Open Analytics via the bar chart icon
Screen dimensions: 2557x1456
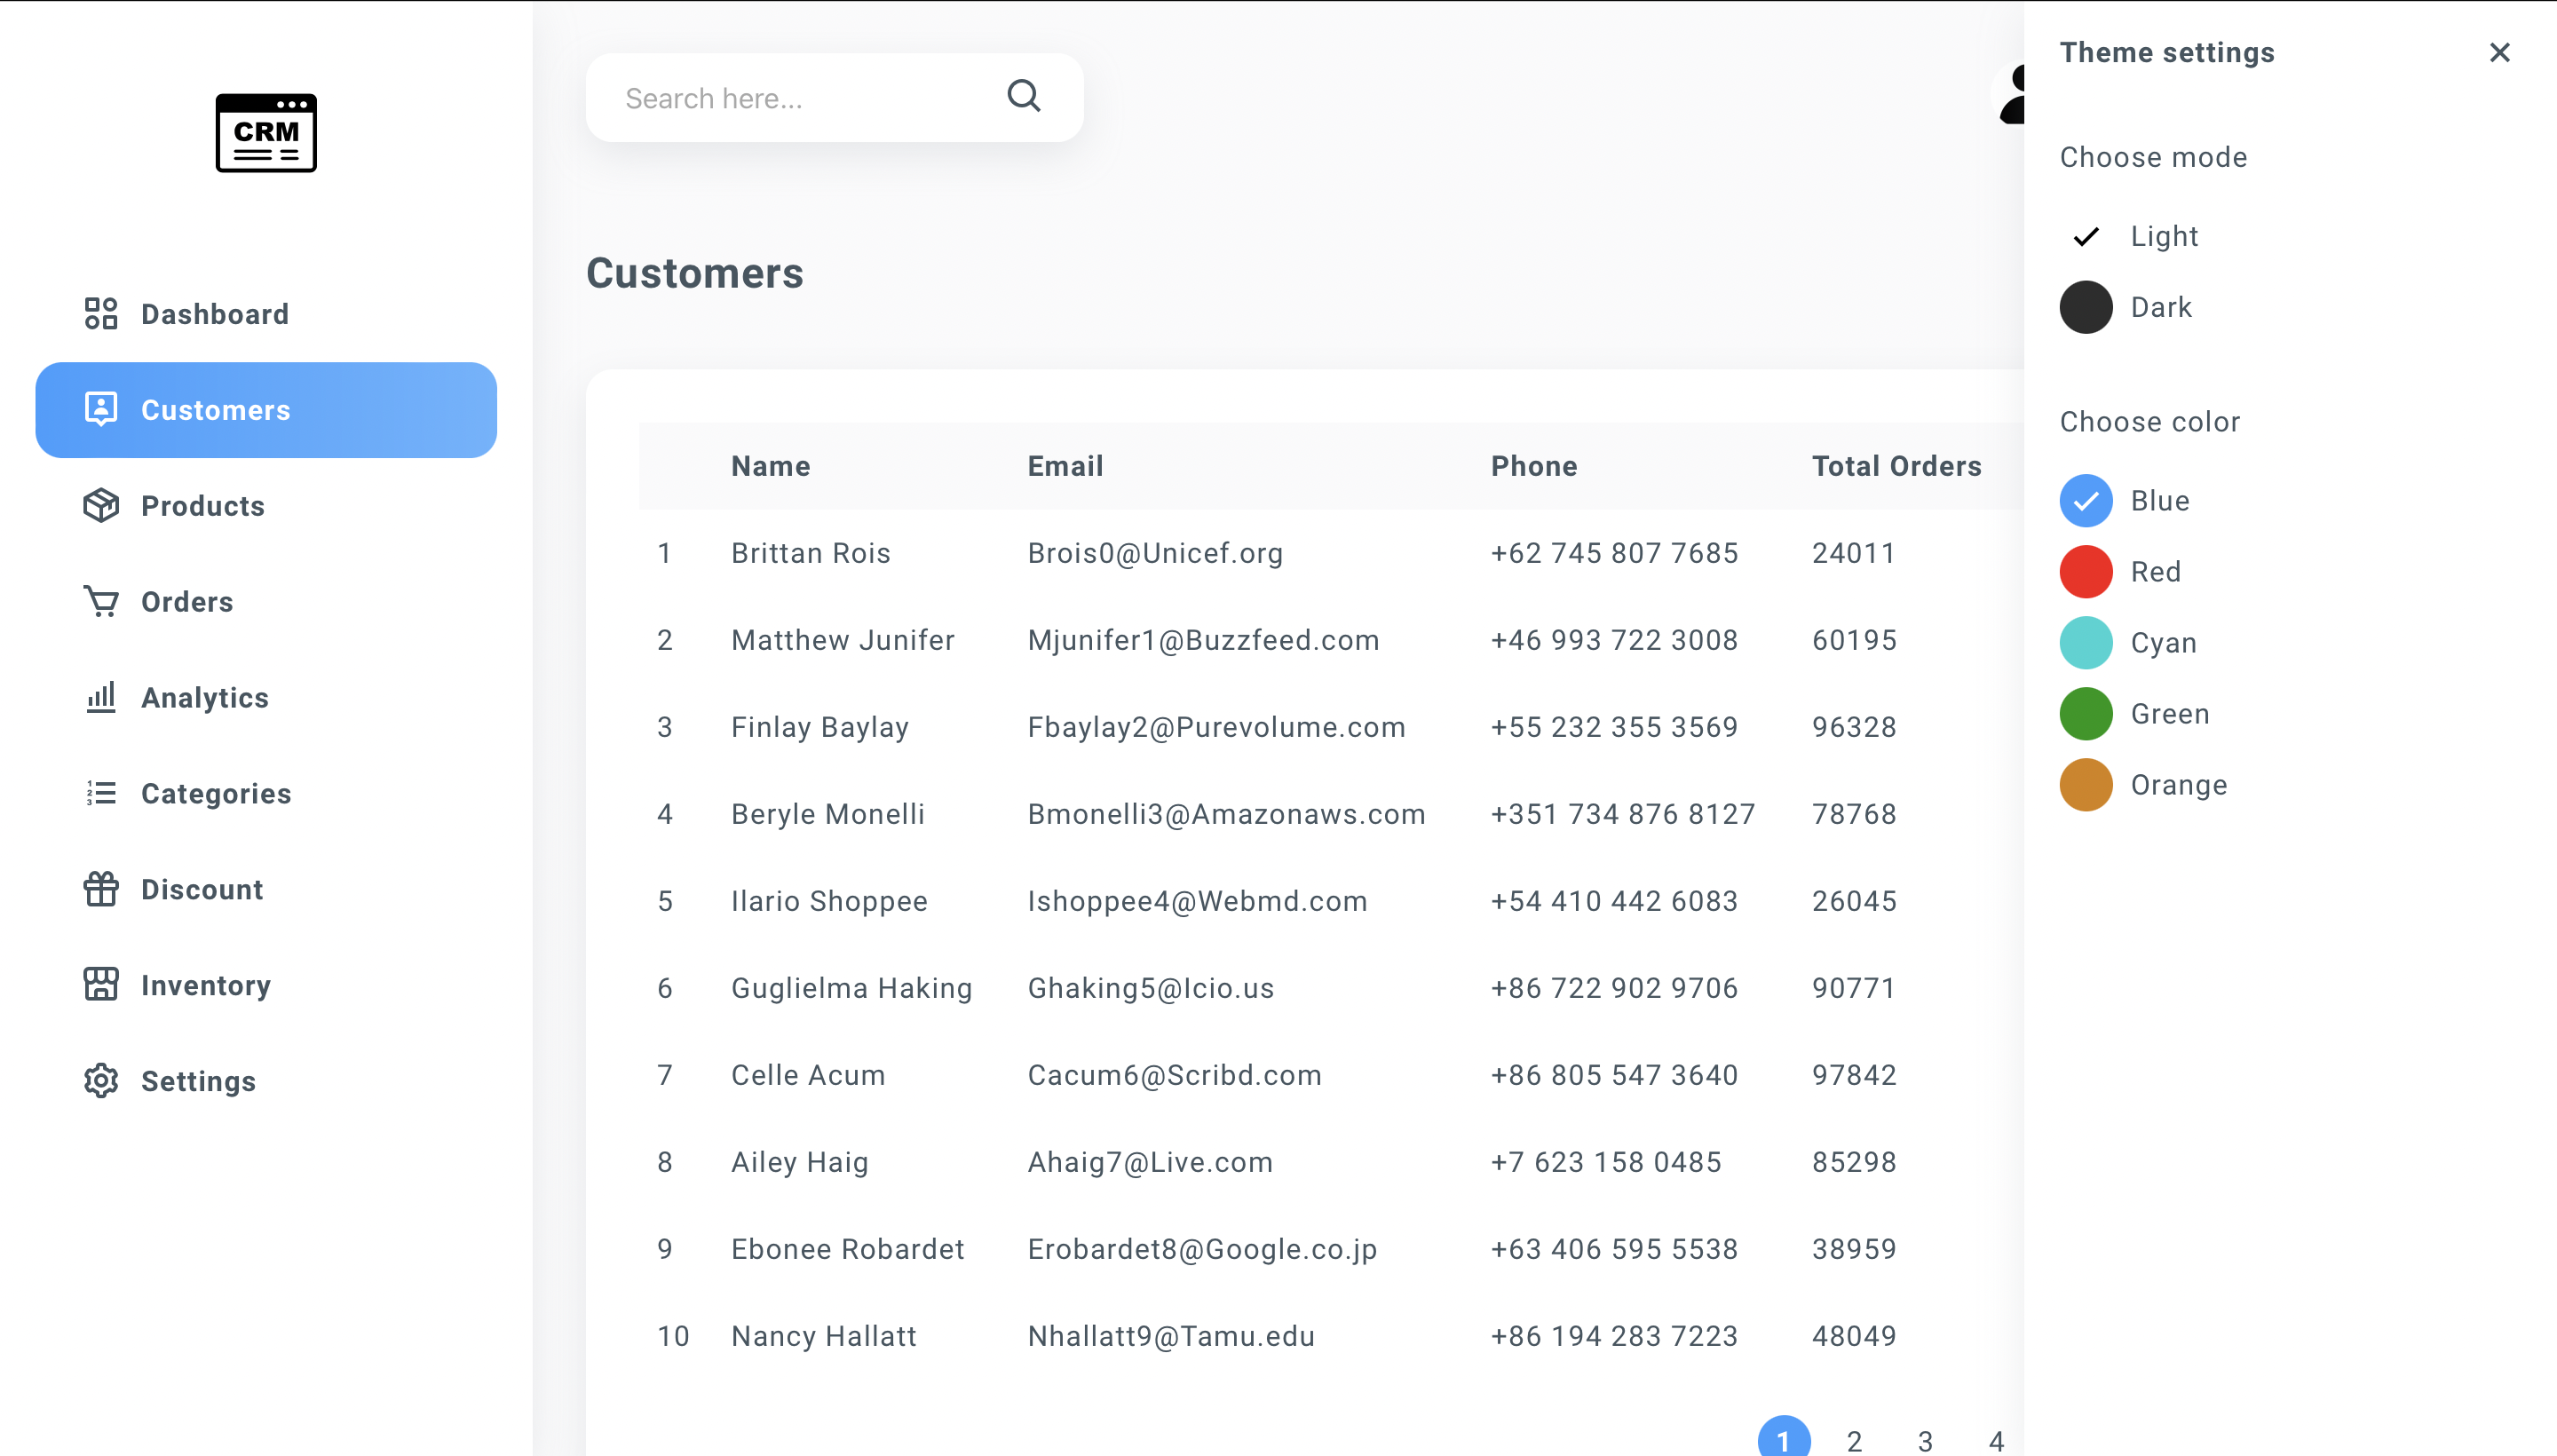pyautogui.click(x=100, y=697)
